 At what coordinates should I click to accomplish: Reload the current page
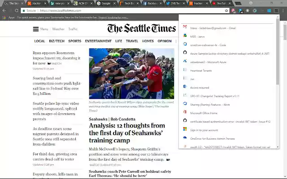point(17,11)
